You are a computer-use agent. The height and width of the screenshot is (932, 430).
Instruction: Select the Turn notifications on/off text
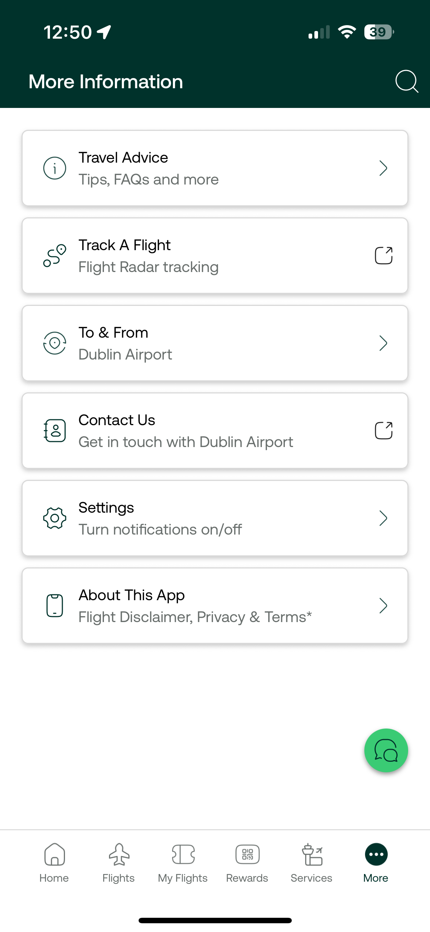click(160, 529)
